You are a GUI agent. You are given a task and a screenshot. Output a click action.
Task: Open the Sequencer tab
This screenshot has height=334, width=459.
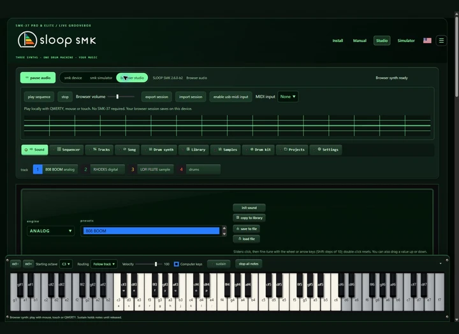[67, 150]
